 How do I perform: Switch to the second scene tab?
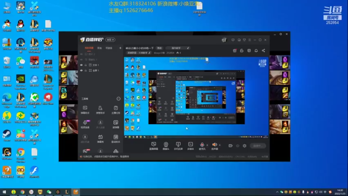tap(100, 48)
